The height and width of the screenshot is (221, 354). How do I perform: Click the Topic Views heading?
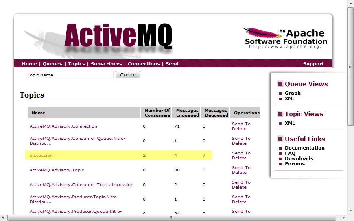304,114
